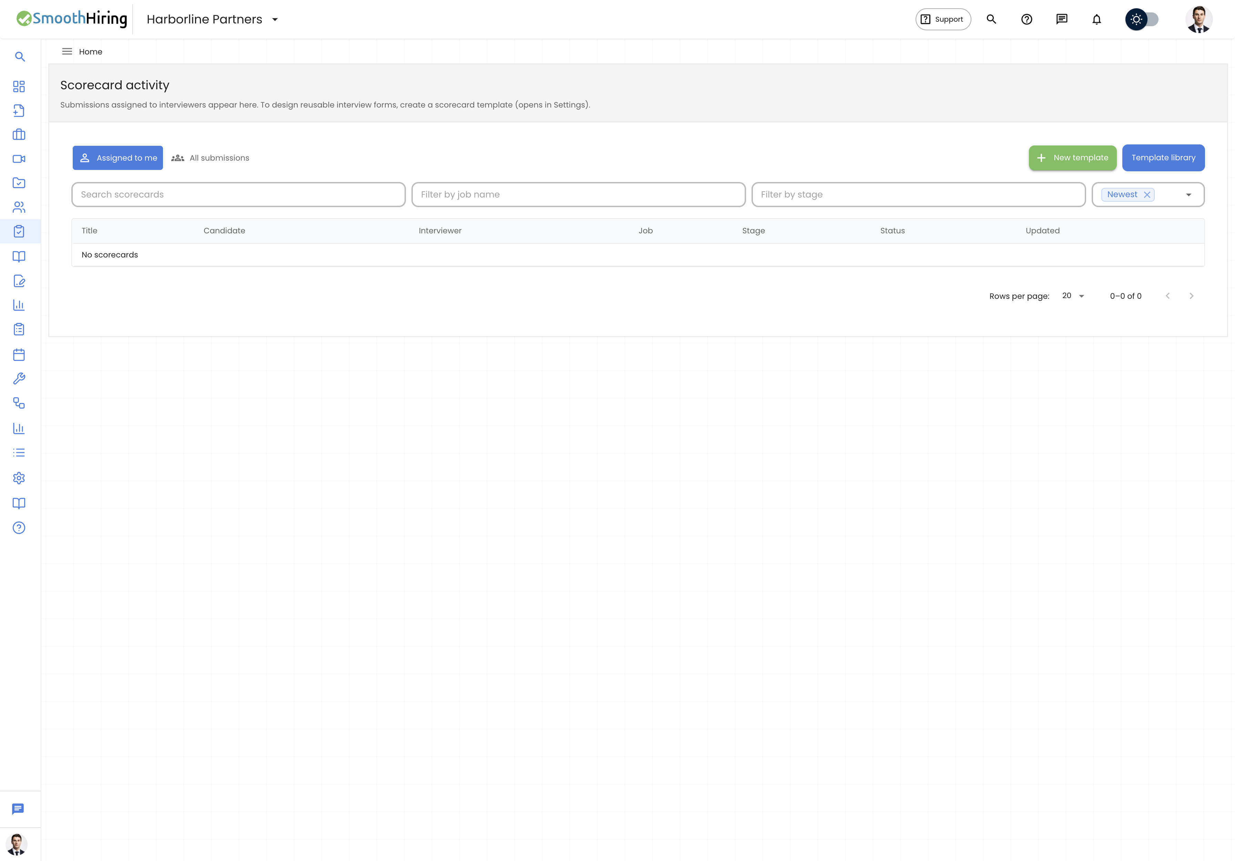Remove the Newest sort chip
Image resolution: width=1235 pixels, height=861 pixels.
click(x=1147, y=195)
